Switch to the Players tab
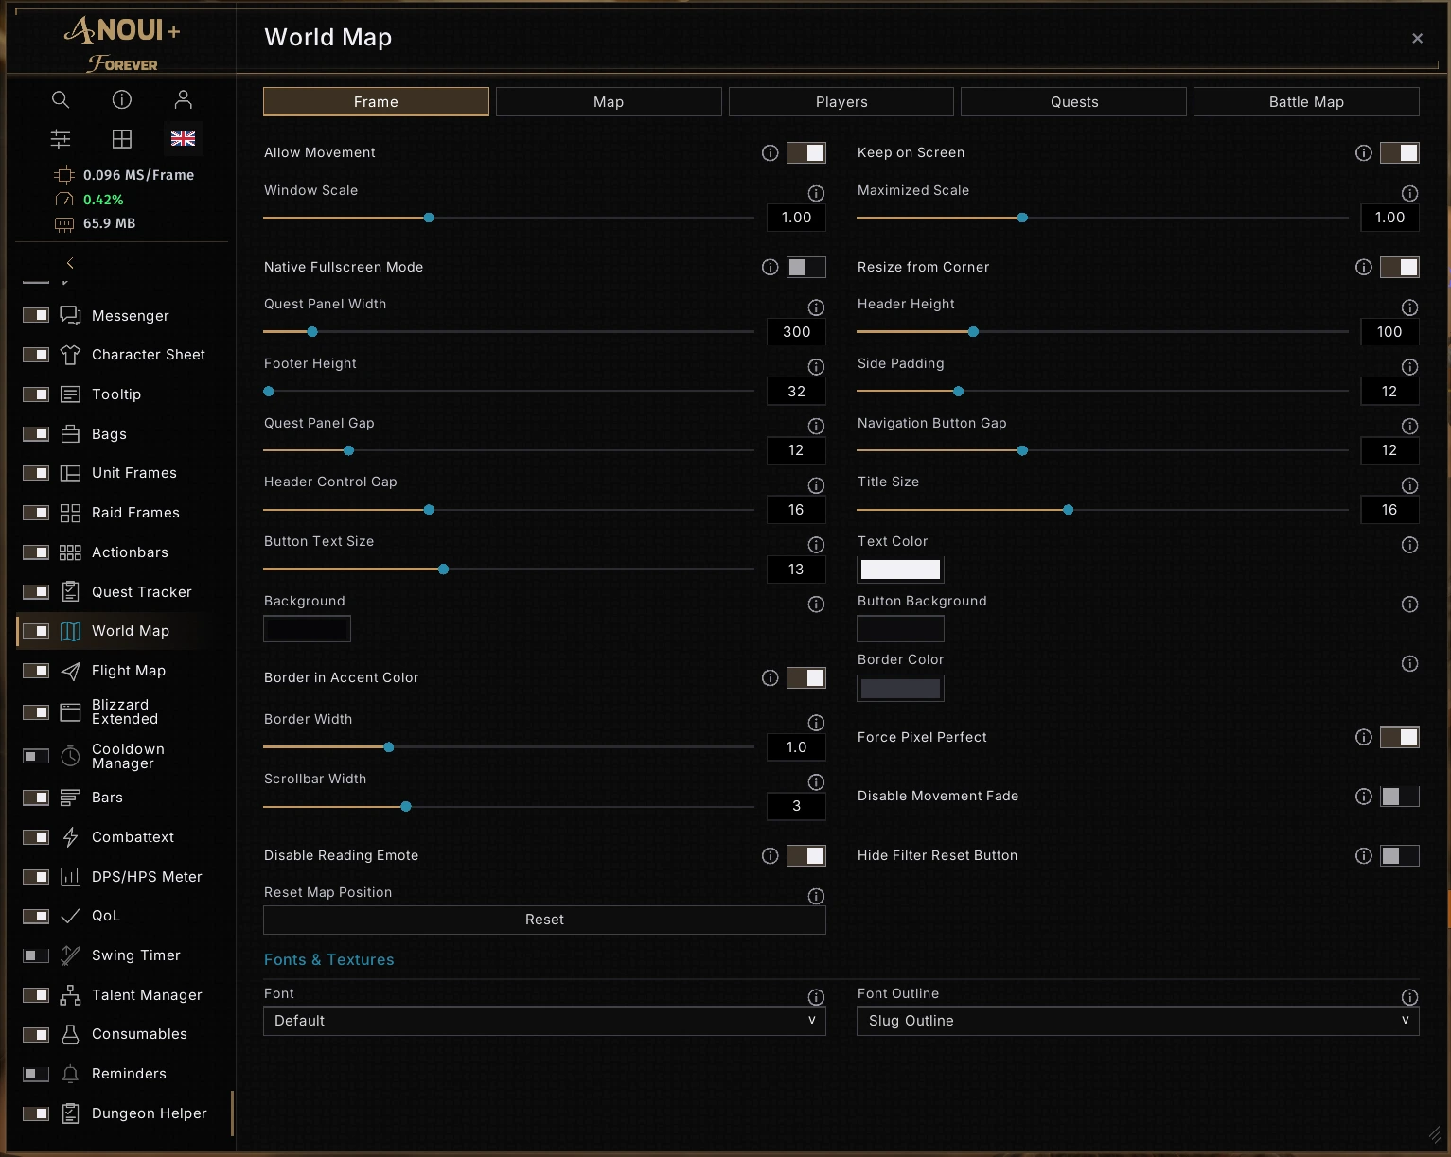This screenshot has height=1157, width=1451. 841,102
